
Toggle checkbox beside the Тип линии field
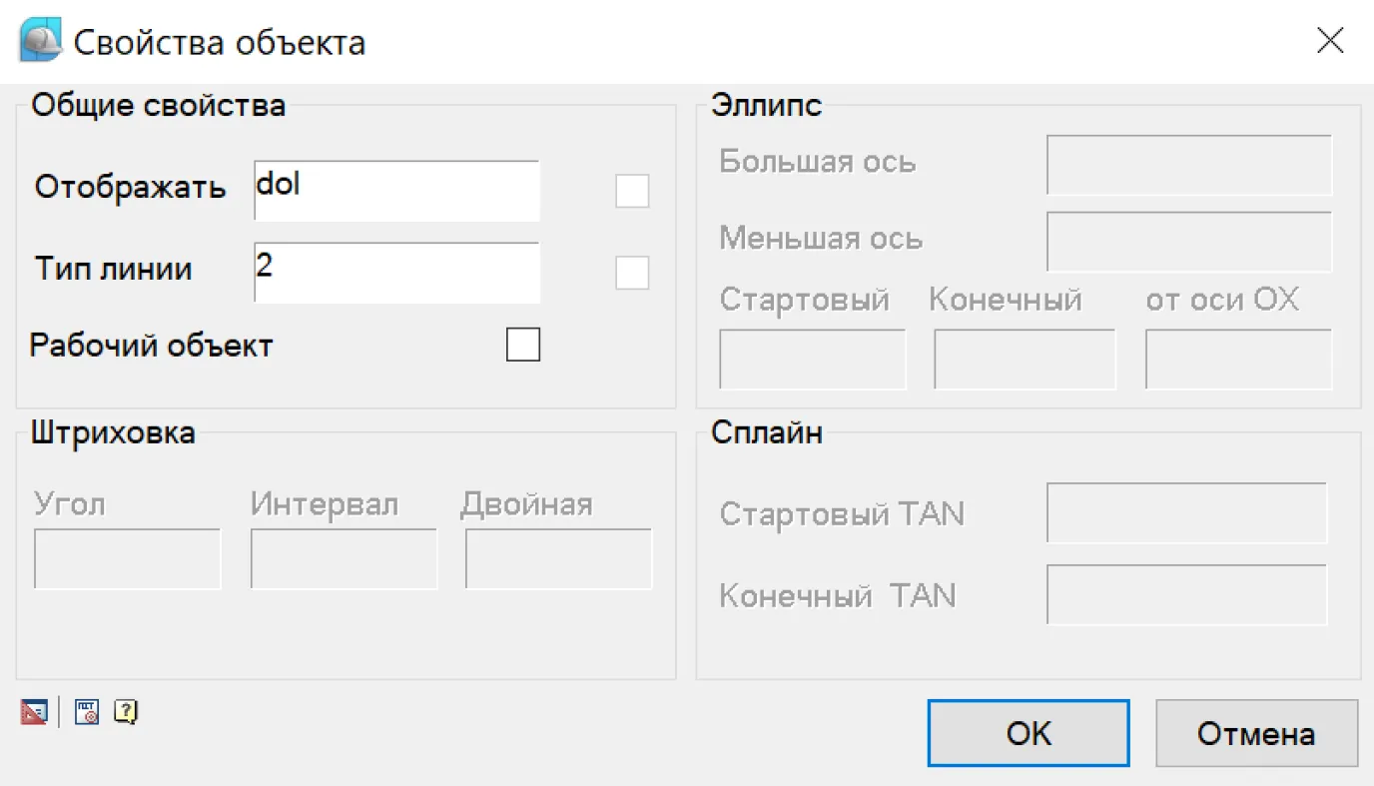click(x=632, y=273)
